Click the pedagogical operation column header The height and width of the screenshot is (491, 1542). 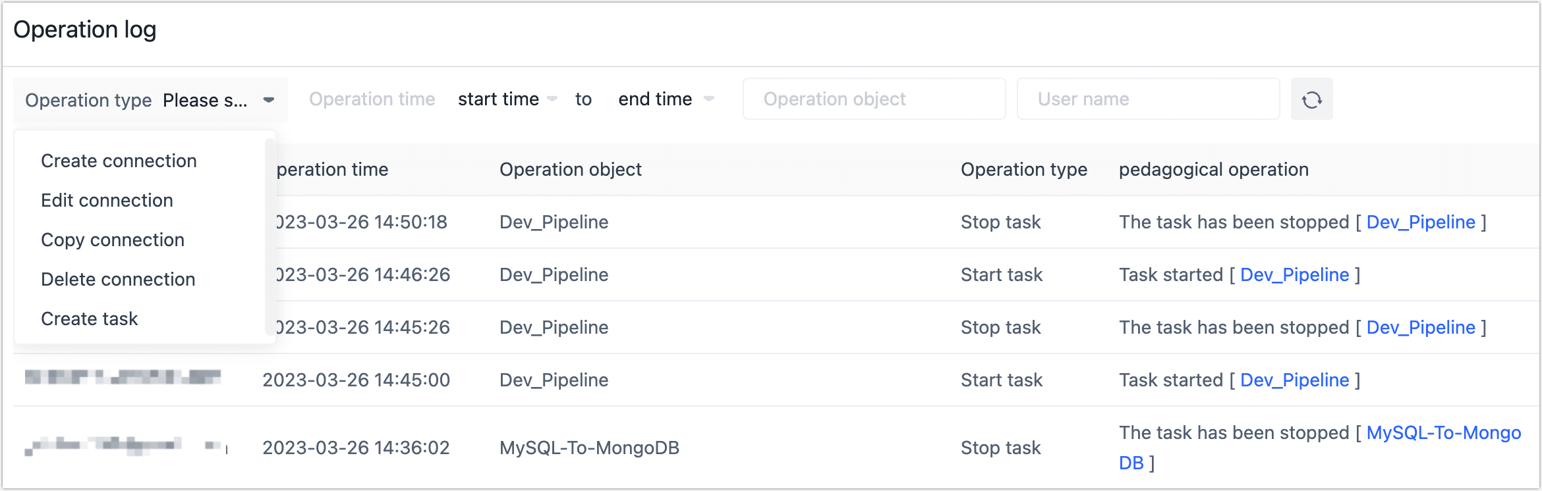tap(1213, 170)
